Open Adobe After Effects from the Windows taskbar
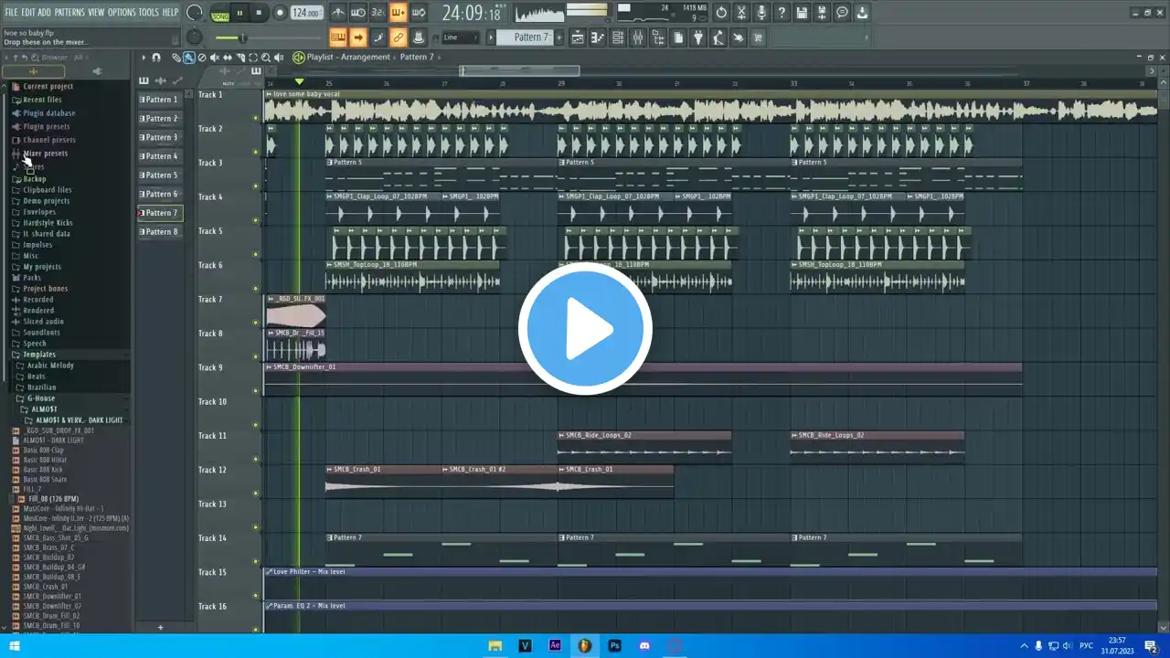 pyautogui.click(x=555, y=646)
